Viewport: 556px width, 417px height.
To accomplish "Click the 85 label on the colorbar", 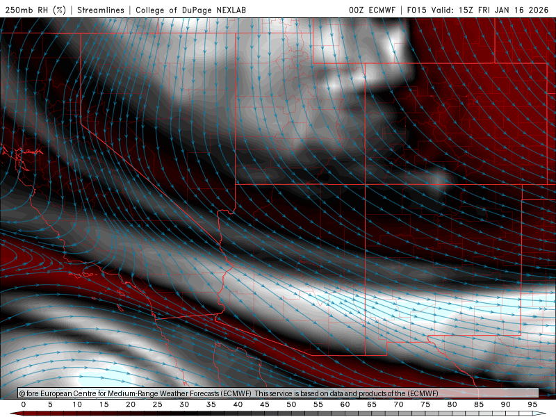I will [x=479, y=404].
